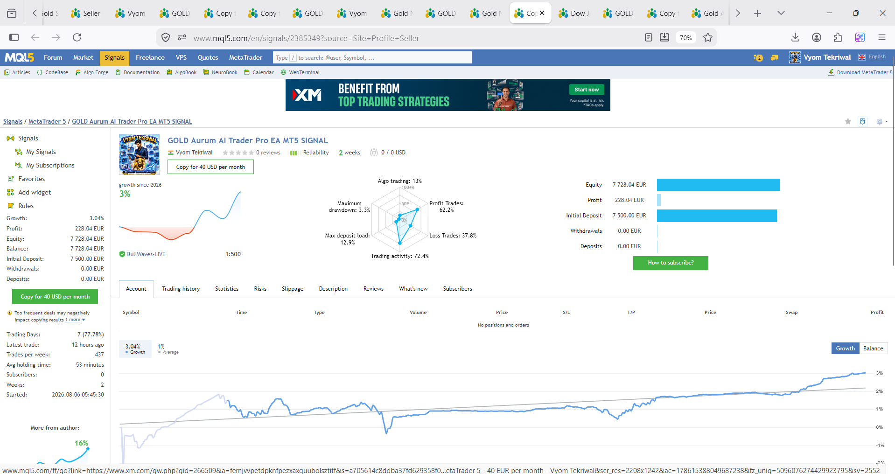Go to Forum in MQL5 menu
This screenshot has width=895, height=474.
click(53, 57)
